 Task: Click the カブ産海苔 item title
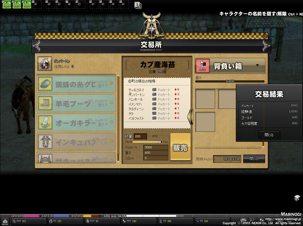pos(157,64)
